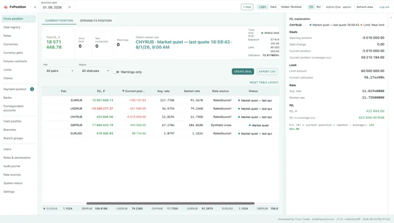The width and height of the screenshot is (394, 223).
Task: Select EN language
Action: 311,7
